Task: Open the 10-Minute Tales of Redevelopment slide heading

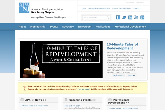Action: pos(122,46)
